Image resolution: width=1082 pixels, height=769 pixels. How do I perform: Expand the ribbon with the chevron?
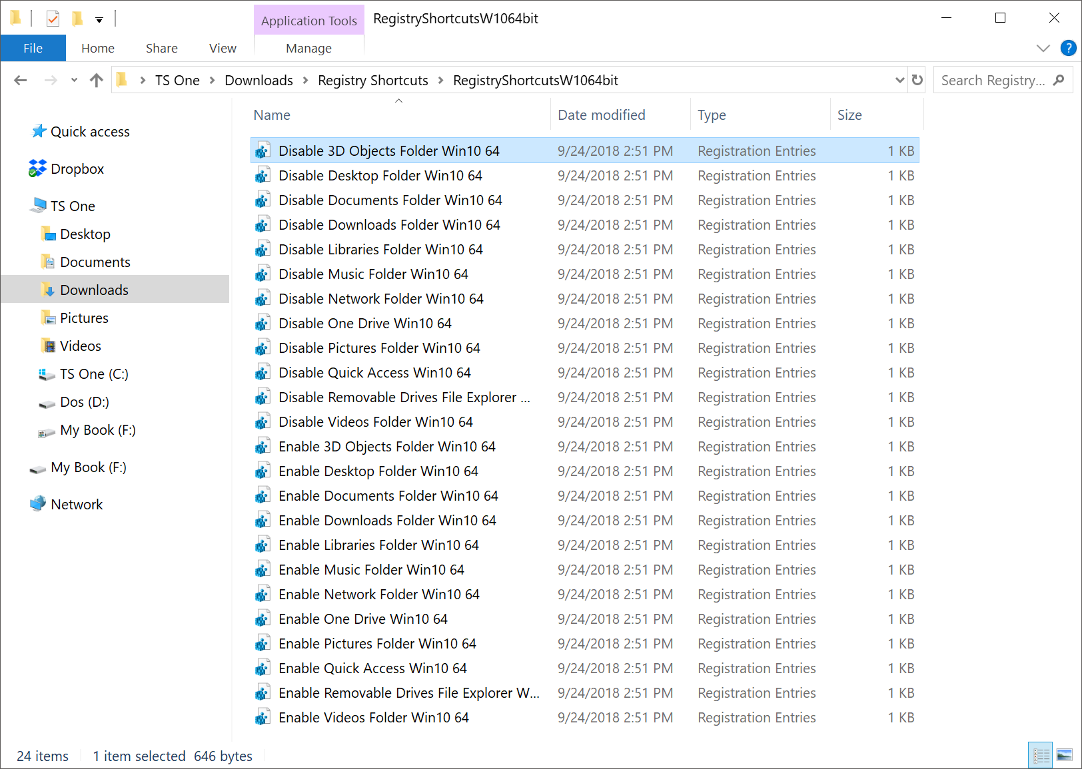point(1043,48)
